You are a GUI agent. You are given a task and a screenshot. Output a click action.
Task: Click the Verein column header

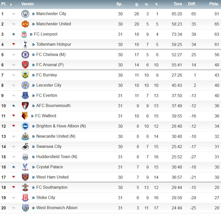[28, 4]
